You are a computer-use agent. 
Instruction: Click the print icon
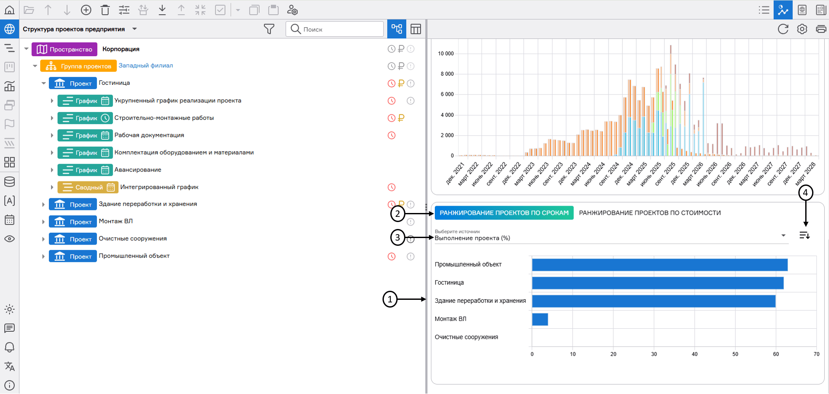click(x=820, y=29)
